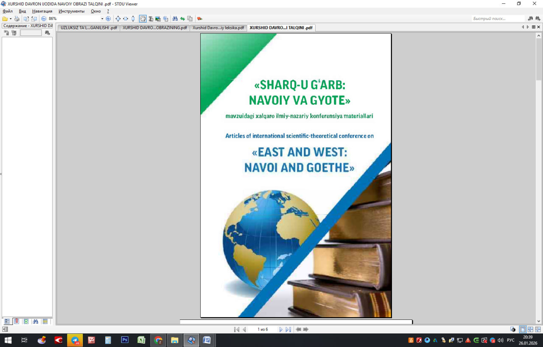Open the document tabs list button

[534, 27]
